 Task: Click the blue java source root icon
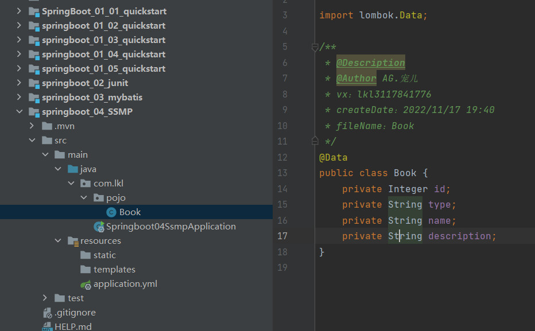[x=73, y=169]
